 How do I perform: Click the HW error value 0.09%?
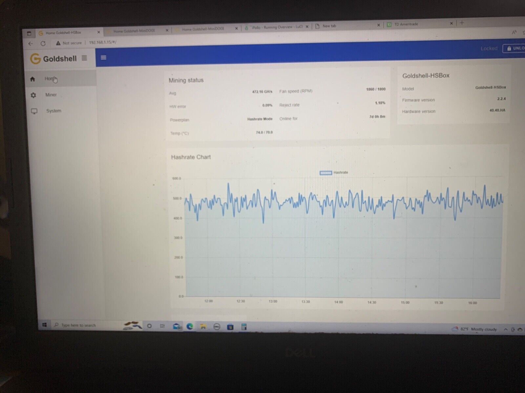click(267, 105)
